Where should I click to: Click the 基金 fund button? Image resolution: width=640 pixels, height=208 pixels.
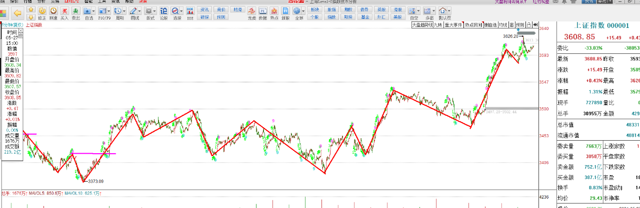click(365, 16)
